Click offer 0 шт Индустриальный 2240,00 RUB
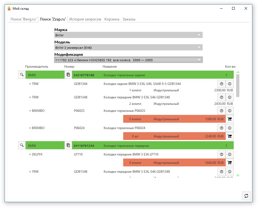Viewport: 258px width, 208px height. [174, 136]
